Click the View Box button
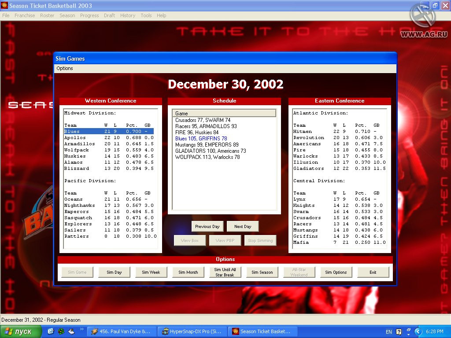Screen dimensions: 451x338 point(190,241)
